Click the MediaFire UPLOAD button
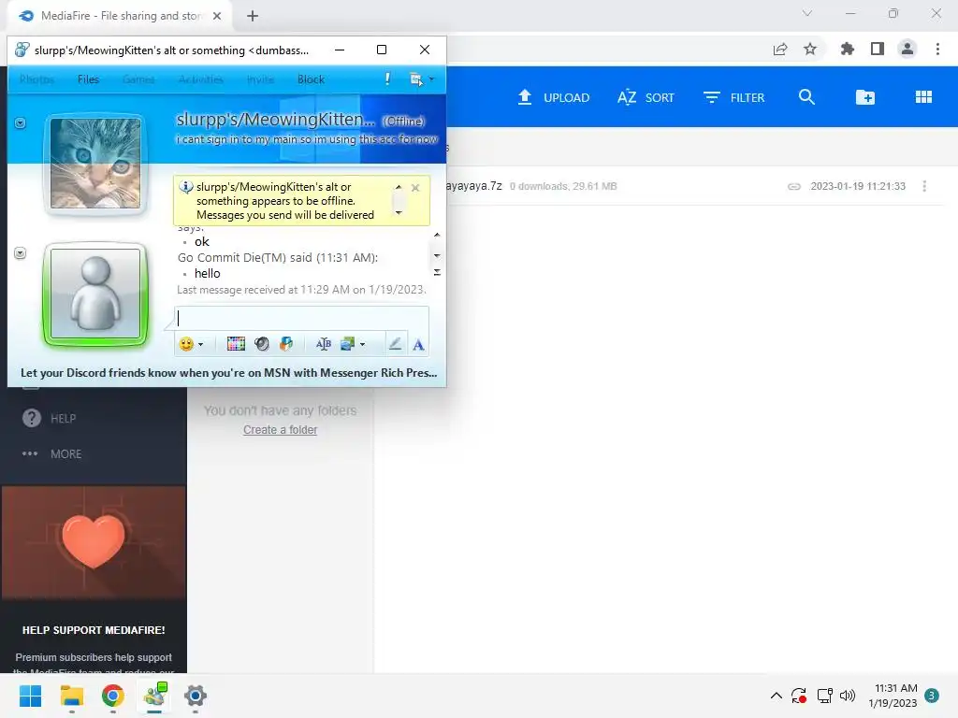 tap(554, 97)
